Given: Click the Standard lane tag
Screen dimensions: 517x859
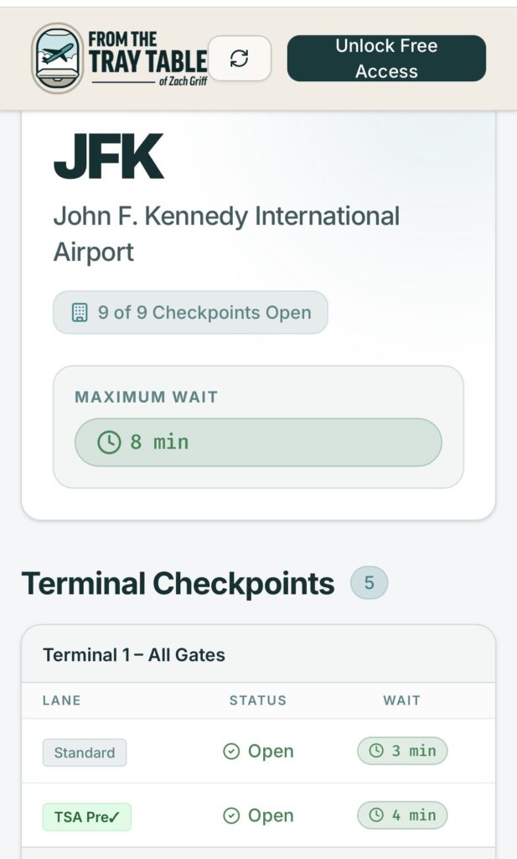Looking at the screenshot, I should [85, 752].
